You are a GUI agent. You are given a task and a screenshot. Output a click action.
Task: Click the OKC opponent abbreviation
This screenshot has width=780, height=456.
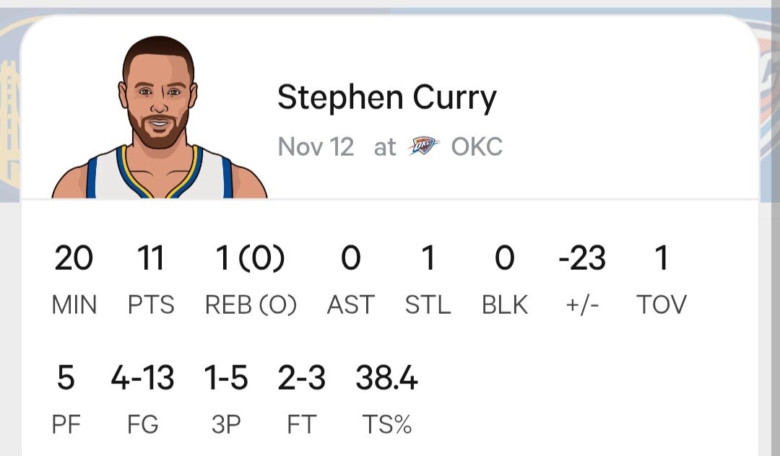click(x=477, y=146)
